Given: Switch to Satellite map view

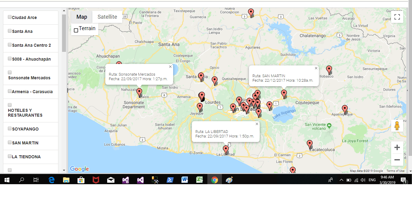Looking at the screenshot, I should [x=107, y=17].
